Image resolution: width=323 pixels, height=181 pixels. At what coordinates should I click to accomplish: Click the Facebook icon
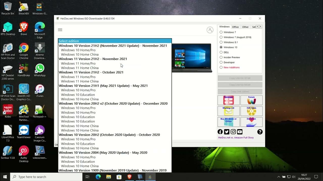220,132
